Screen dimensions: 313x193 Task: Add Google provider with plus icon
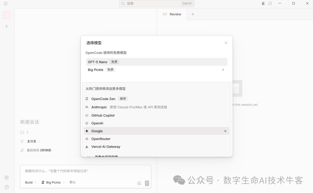[225, 131]
